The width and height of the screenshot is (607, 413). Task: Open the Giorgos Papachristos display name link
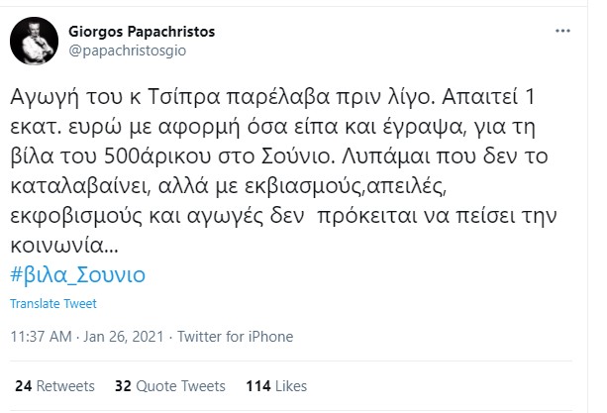click(143, 32)
